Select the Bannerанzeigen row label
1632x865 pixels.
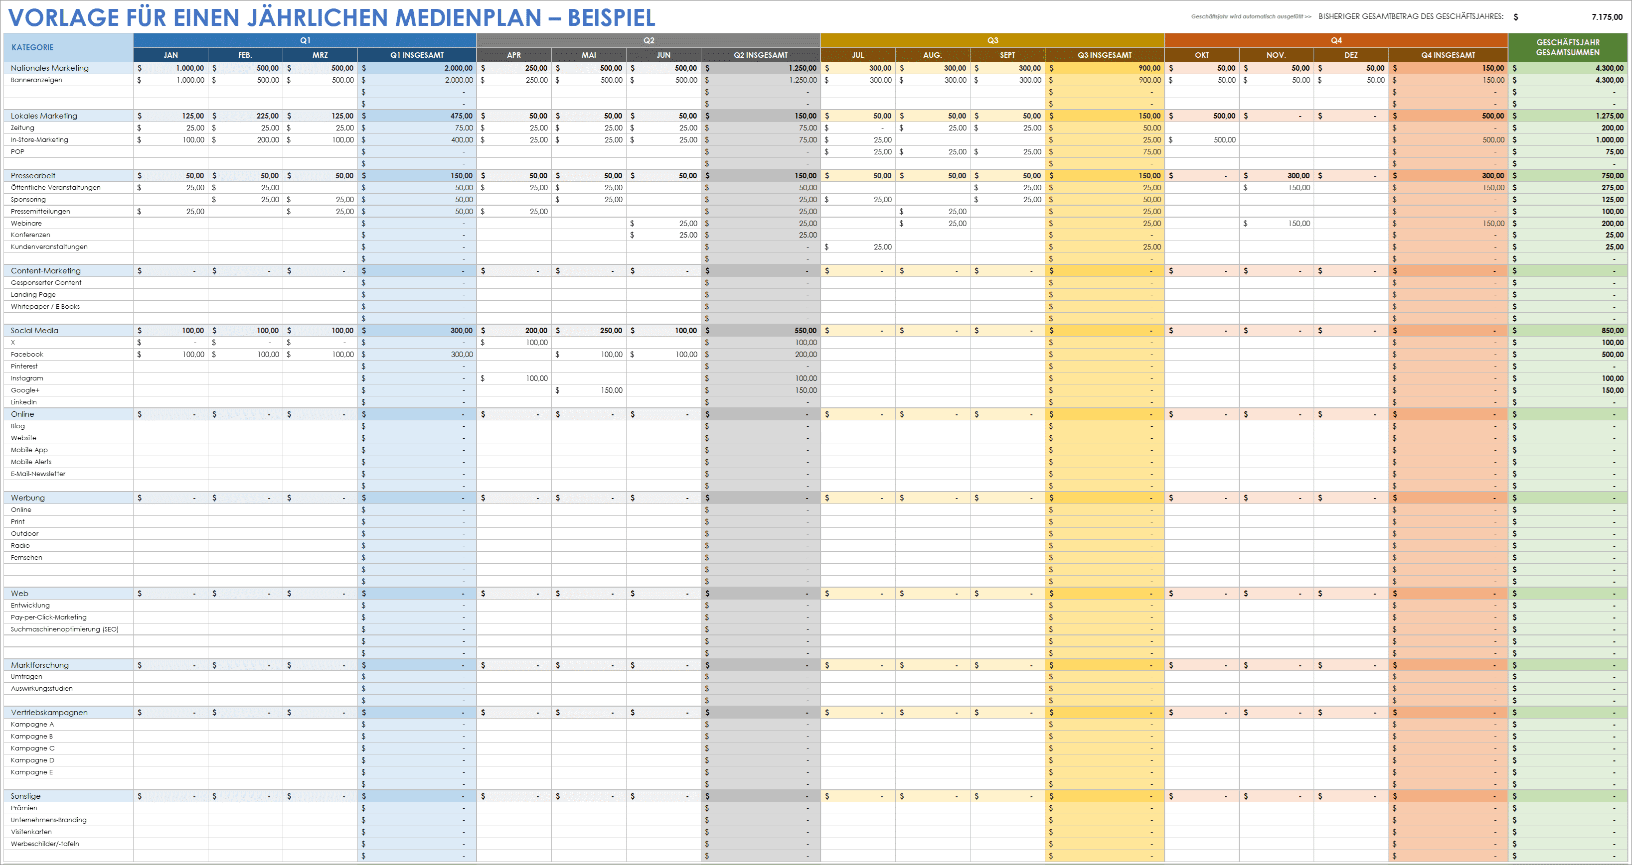click(36, 80)
